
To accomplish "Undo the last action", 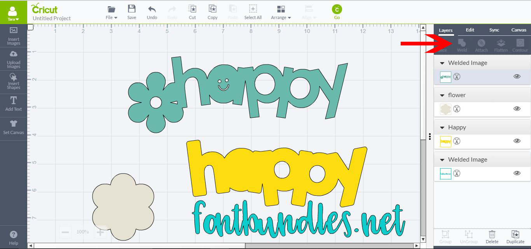I will pos(152,12).
